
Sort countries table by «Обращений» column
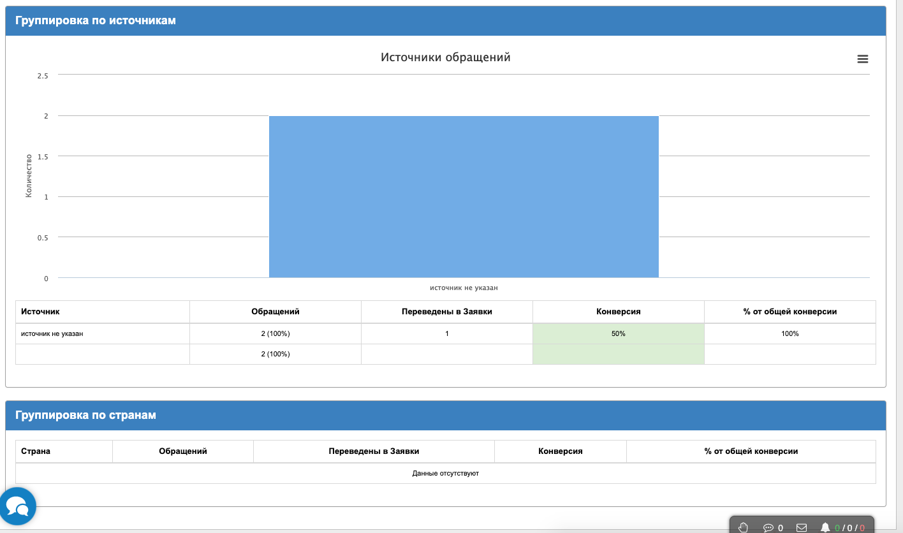click(x=182, y=451)
